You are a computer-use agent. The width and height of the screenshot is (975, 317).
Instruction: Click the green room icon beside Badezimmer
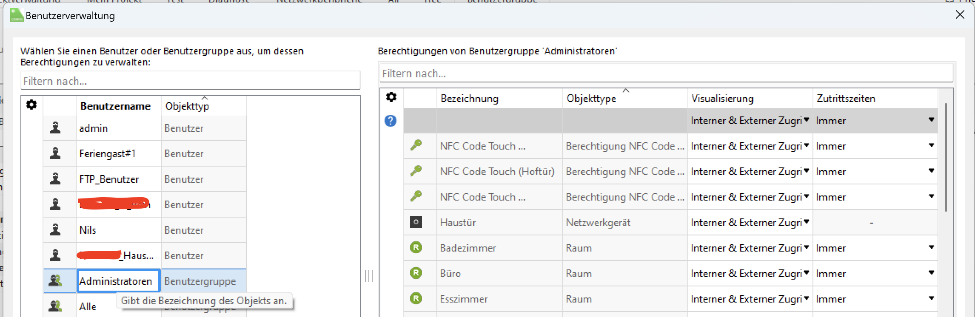tap(416, 247)
